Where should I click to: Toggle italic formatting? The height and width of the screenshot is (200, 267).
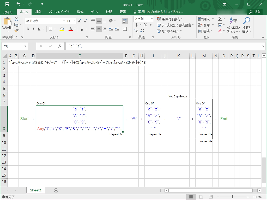click(x=33, y=29)
